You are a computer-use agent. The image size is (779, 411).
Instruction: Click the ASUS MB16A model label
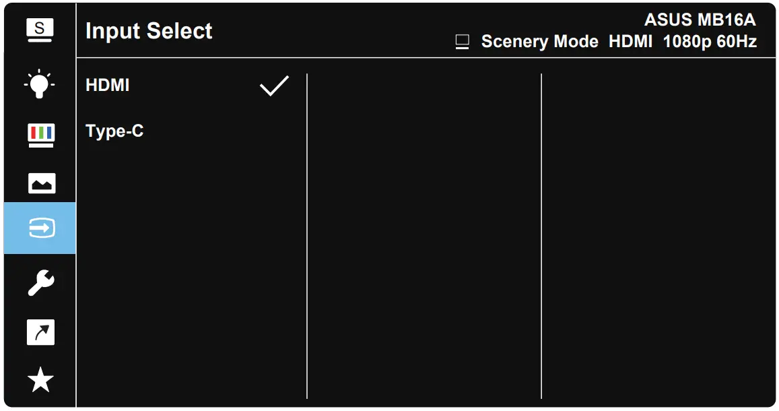pyautogui.click(x=700, y=19)
